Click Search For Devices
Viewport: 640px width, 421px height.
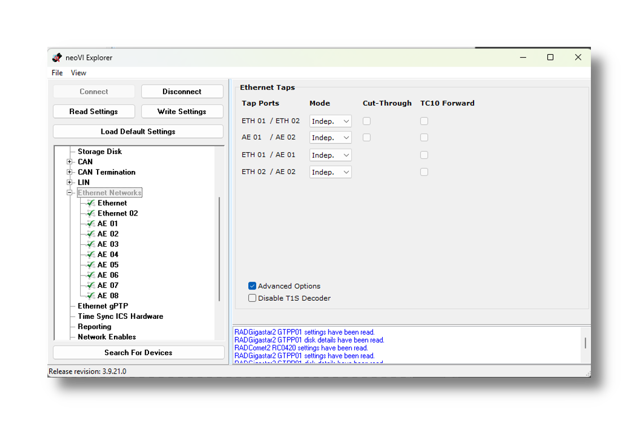pos(138,352)
